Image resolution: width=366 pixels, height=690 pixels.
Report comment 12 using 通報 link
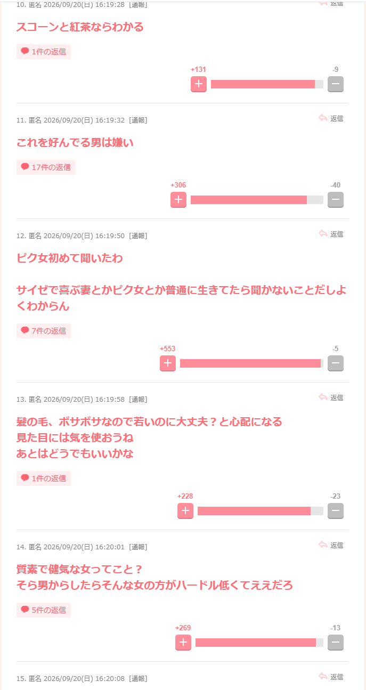point(138,236)
